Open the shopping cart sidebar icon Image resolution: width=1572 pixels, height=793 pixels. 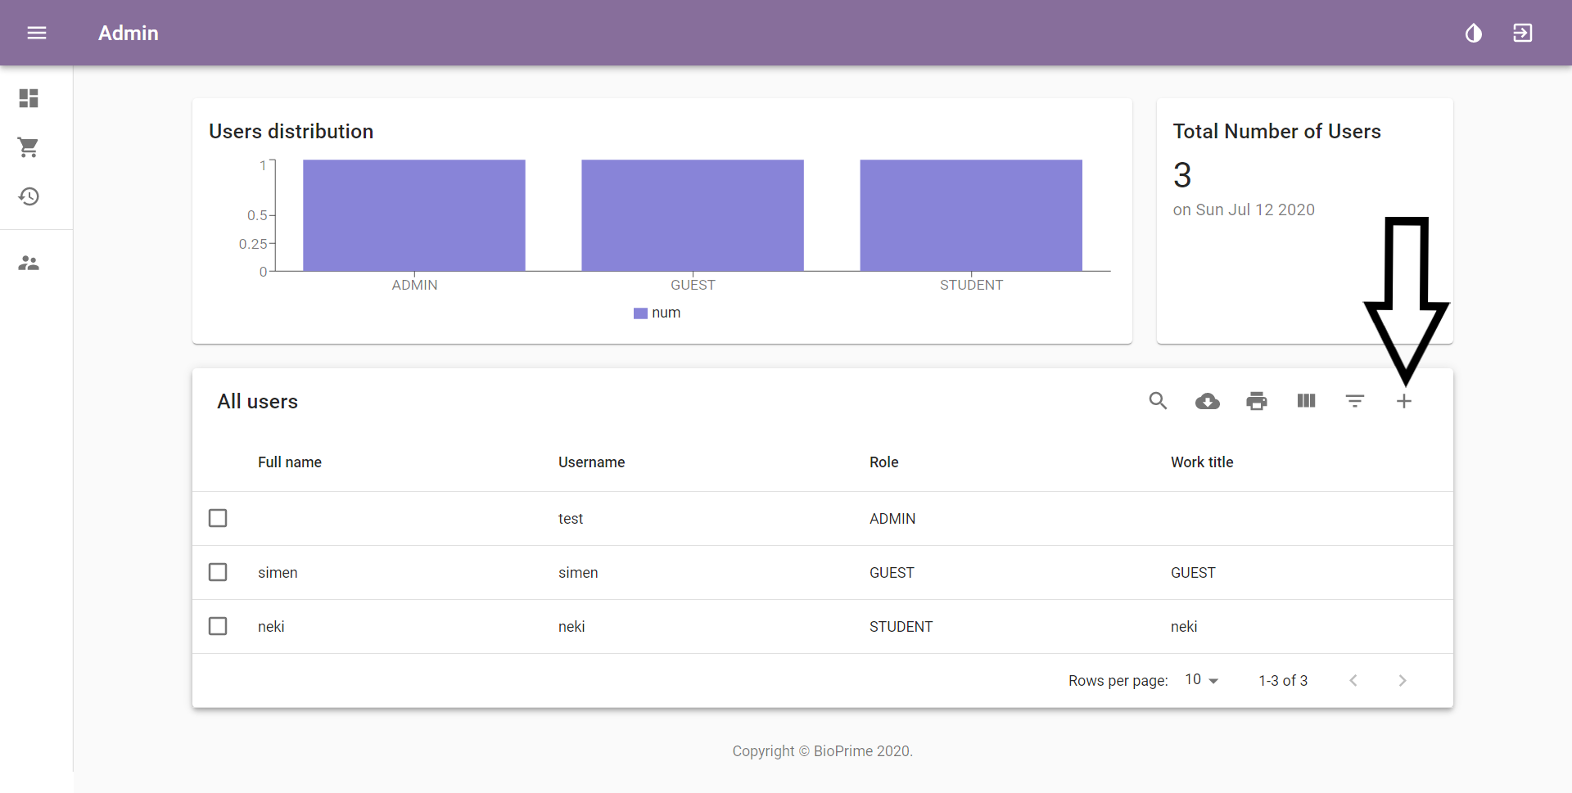coord(29,147)
